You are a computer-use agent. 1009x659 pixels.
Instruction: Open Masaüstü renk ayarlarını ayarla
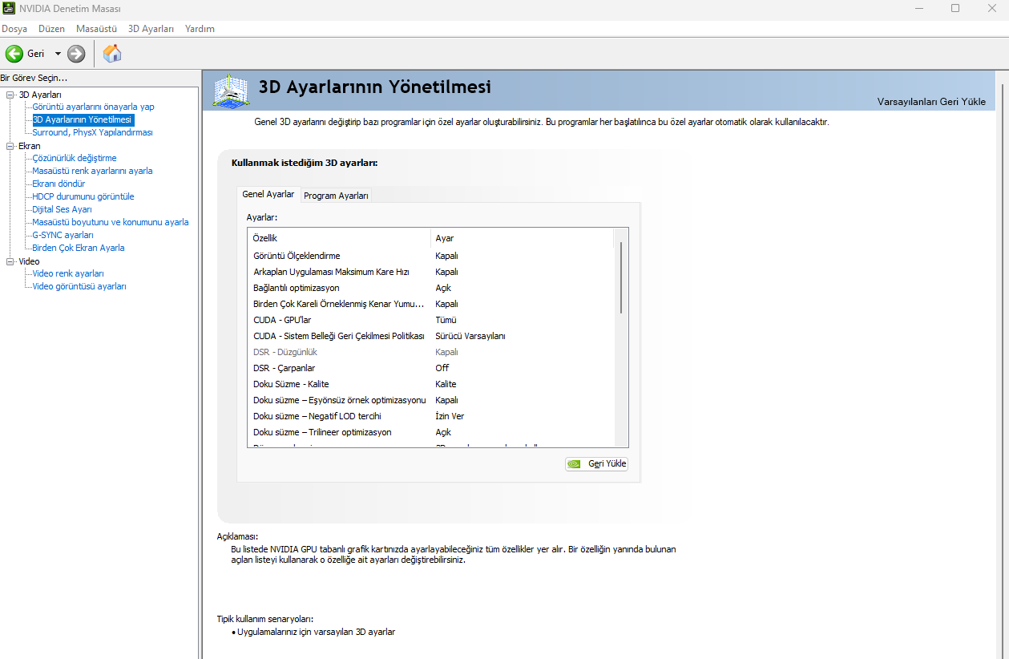pyautogui.click(x=92, y=171)
